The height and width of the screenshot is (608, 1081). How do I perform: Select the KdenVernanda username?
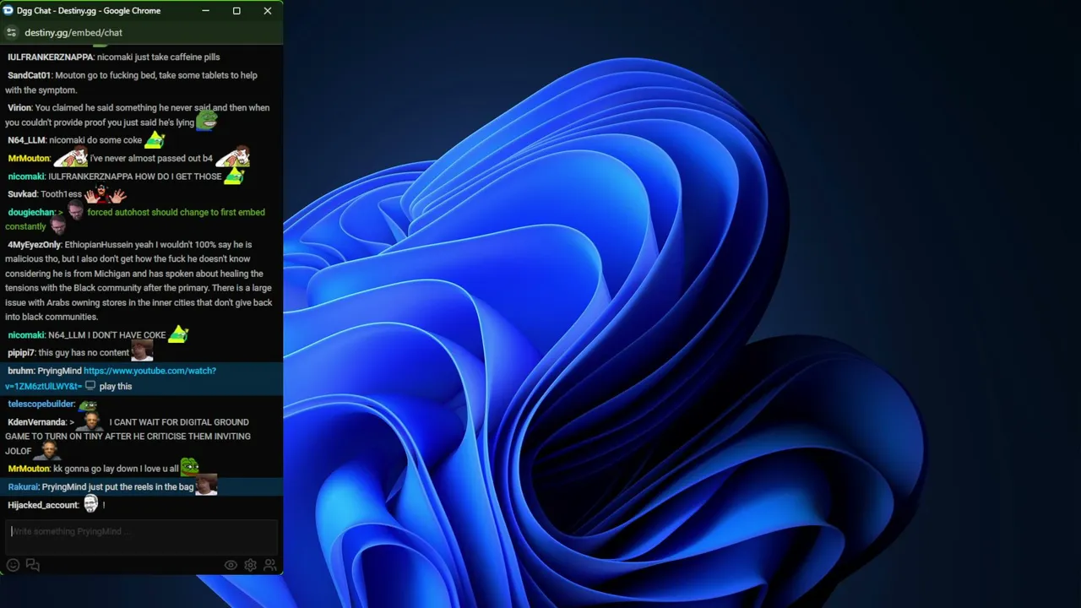point(36,421)
